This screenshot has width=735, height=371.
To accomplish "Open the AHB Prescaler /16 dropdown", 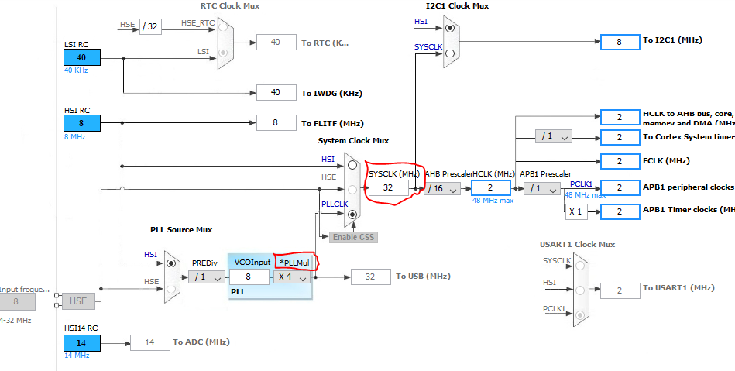I will 441,188.
